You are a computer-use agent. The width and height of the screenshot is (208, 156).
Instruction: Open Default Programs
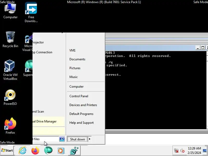(x=81, y=114)
